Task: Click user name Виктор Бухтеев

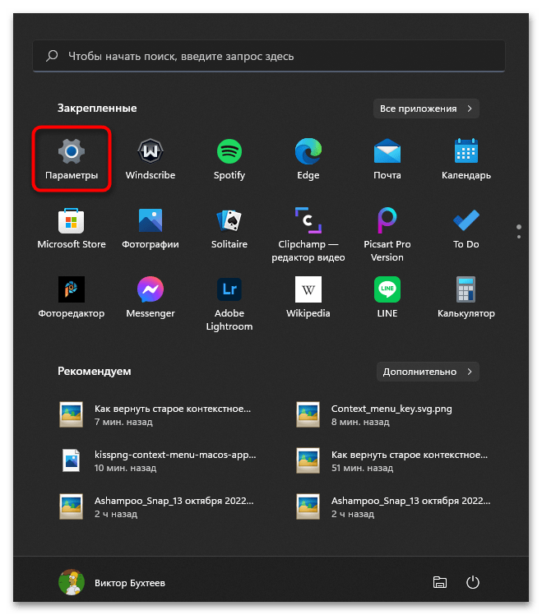Action: coord(129,583)
